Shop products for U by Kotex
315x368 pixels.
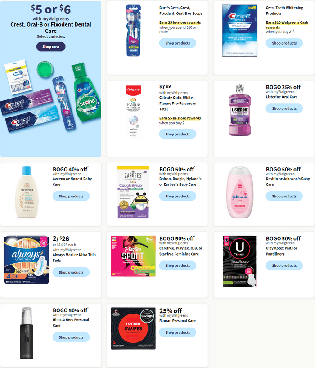(x=284, y=265)
